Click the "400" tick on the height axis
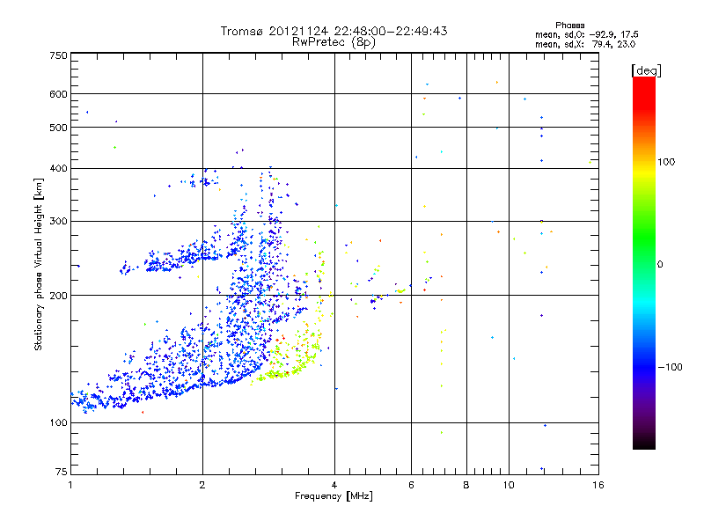704x528 pixels. point(58,168)
